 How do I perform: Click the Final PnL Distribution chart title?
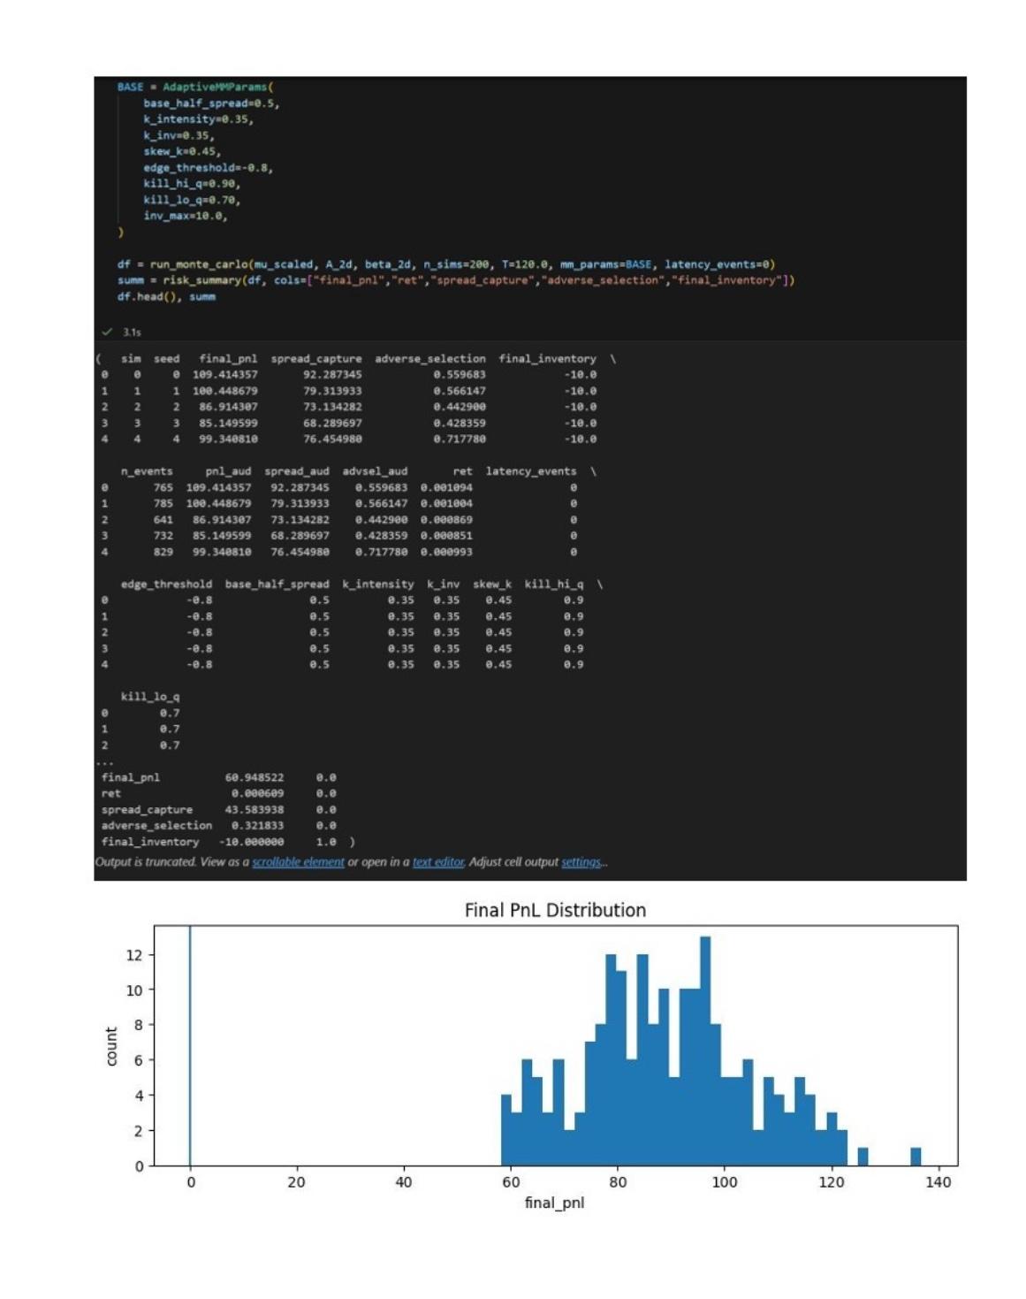(555, 910)
